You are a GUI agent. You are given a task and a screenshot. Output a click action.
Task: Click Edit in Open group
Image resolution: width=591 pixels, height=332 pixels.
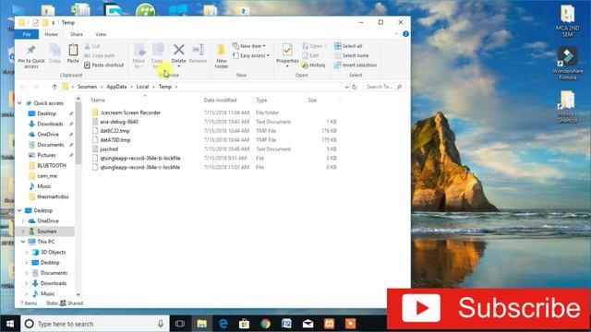coord(310,55)
